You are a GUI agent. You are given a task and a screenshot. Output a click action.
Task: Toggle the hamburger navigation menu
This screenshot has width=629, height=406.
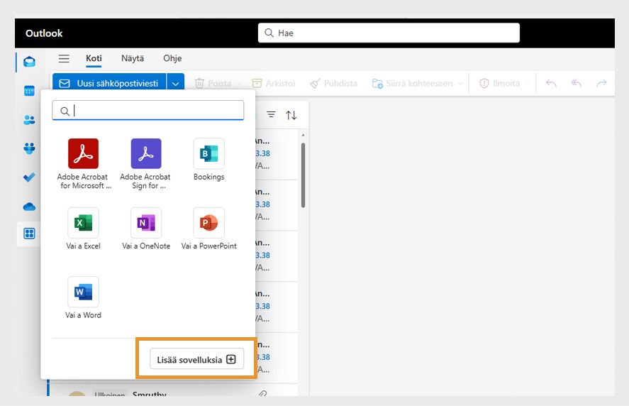[64, 59]
